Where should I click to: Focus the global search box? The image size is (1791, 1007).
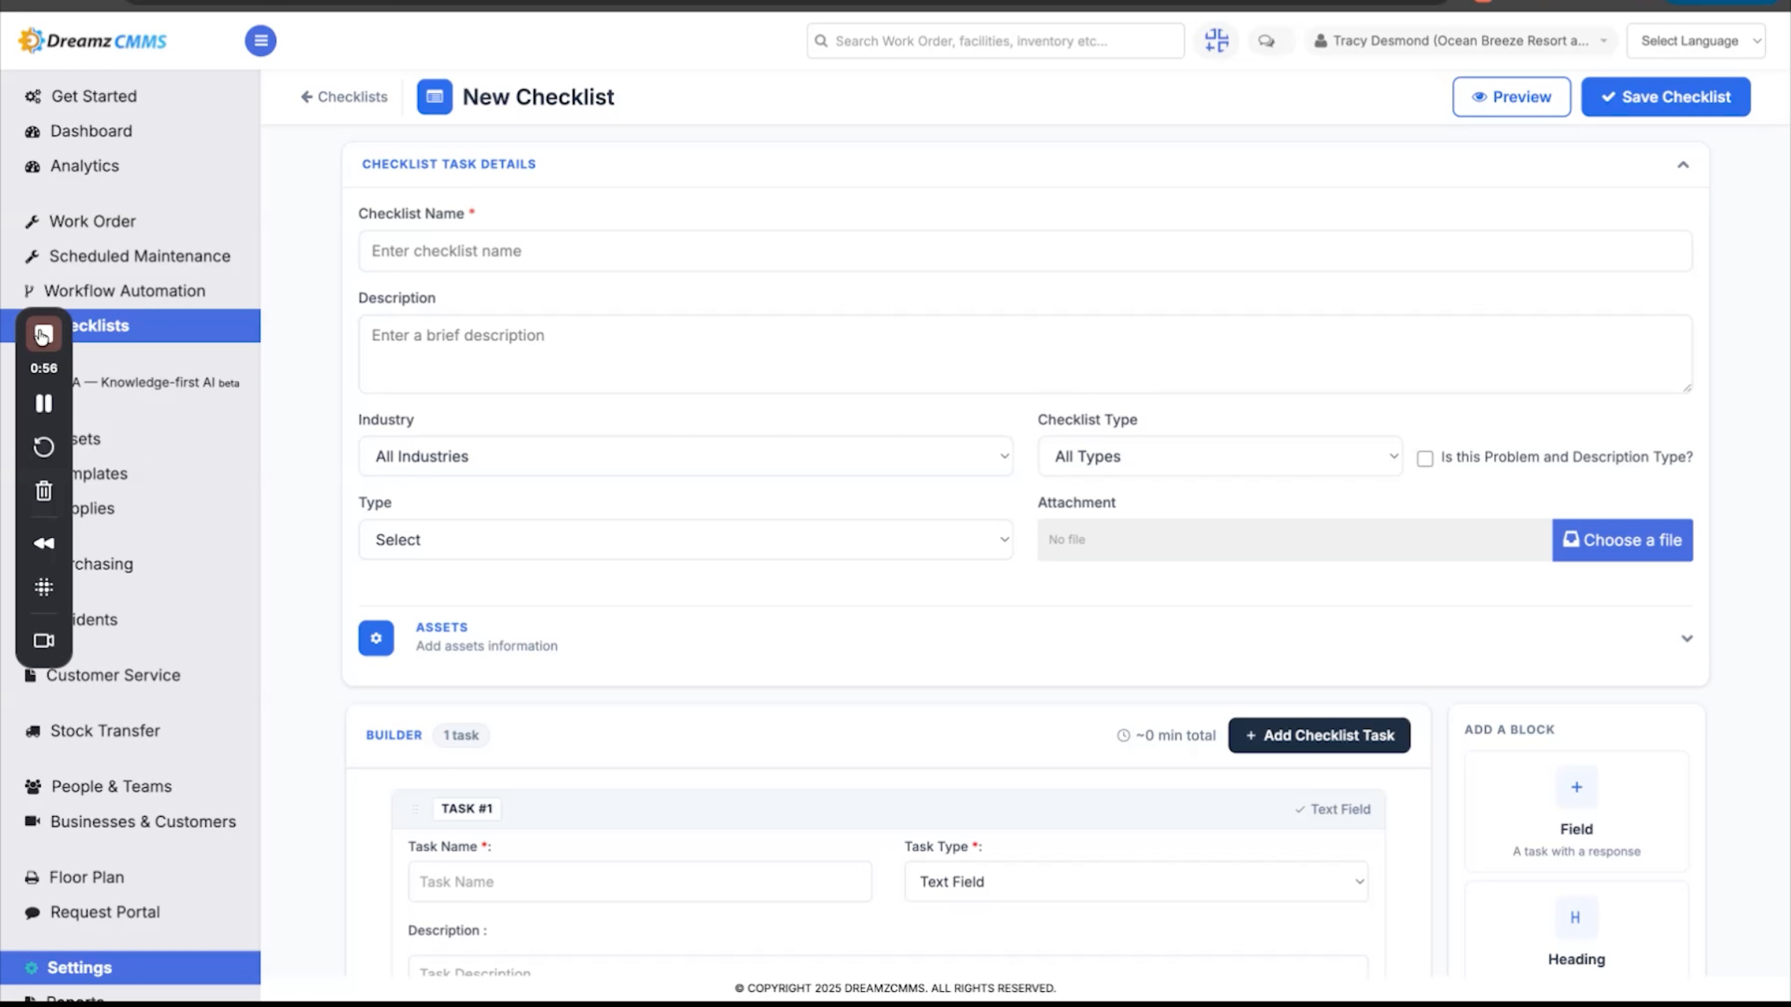(x=995, y=41)
